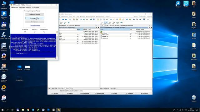This screenshot has height=112, width=200.
Task: Click KMSAuto console vertical scrollbar
Action: (57, 46)
